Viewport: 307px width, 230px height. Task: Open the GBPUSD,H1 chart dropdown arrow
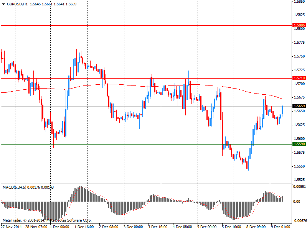(3, 4)
